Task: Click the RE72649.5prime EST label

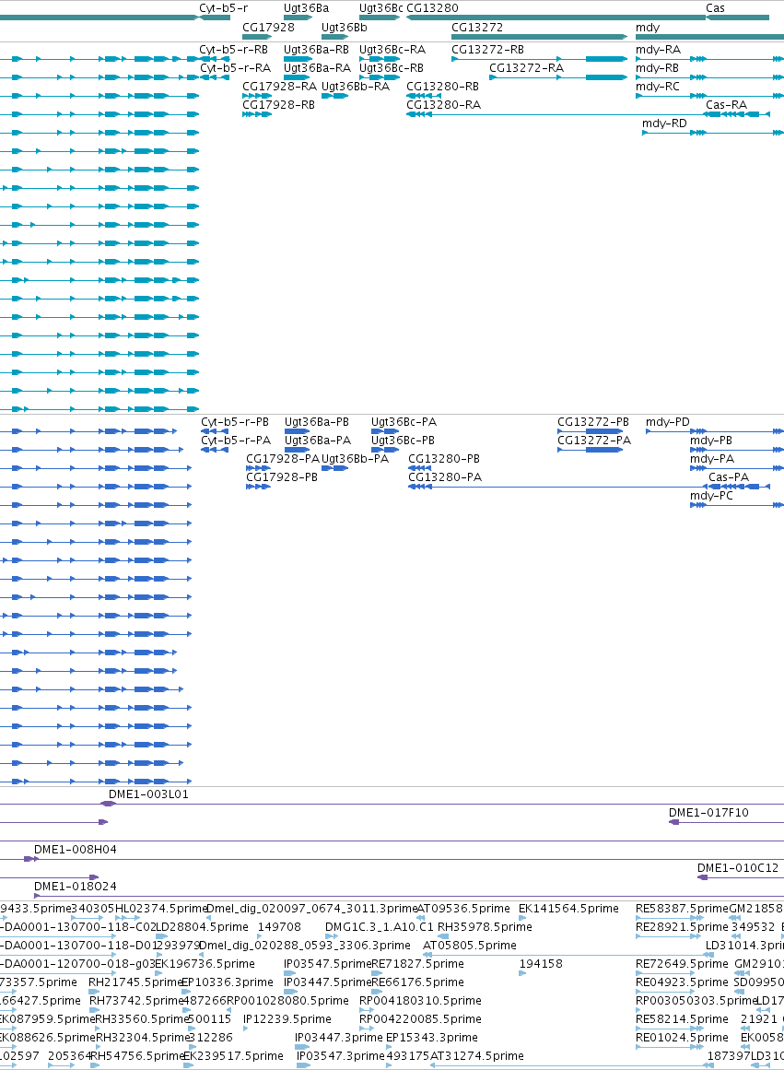Action: pos(683,964)
